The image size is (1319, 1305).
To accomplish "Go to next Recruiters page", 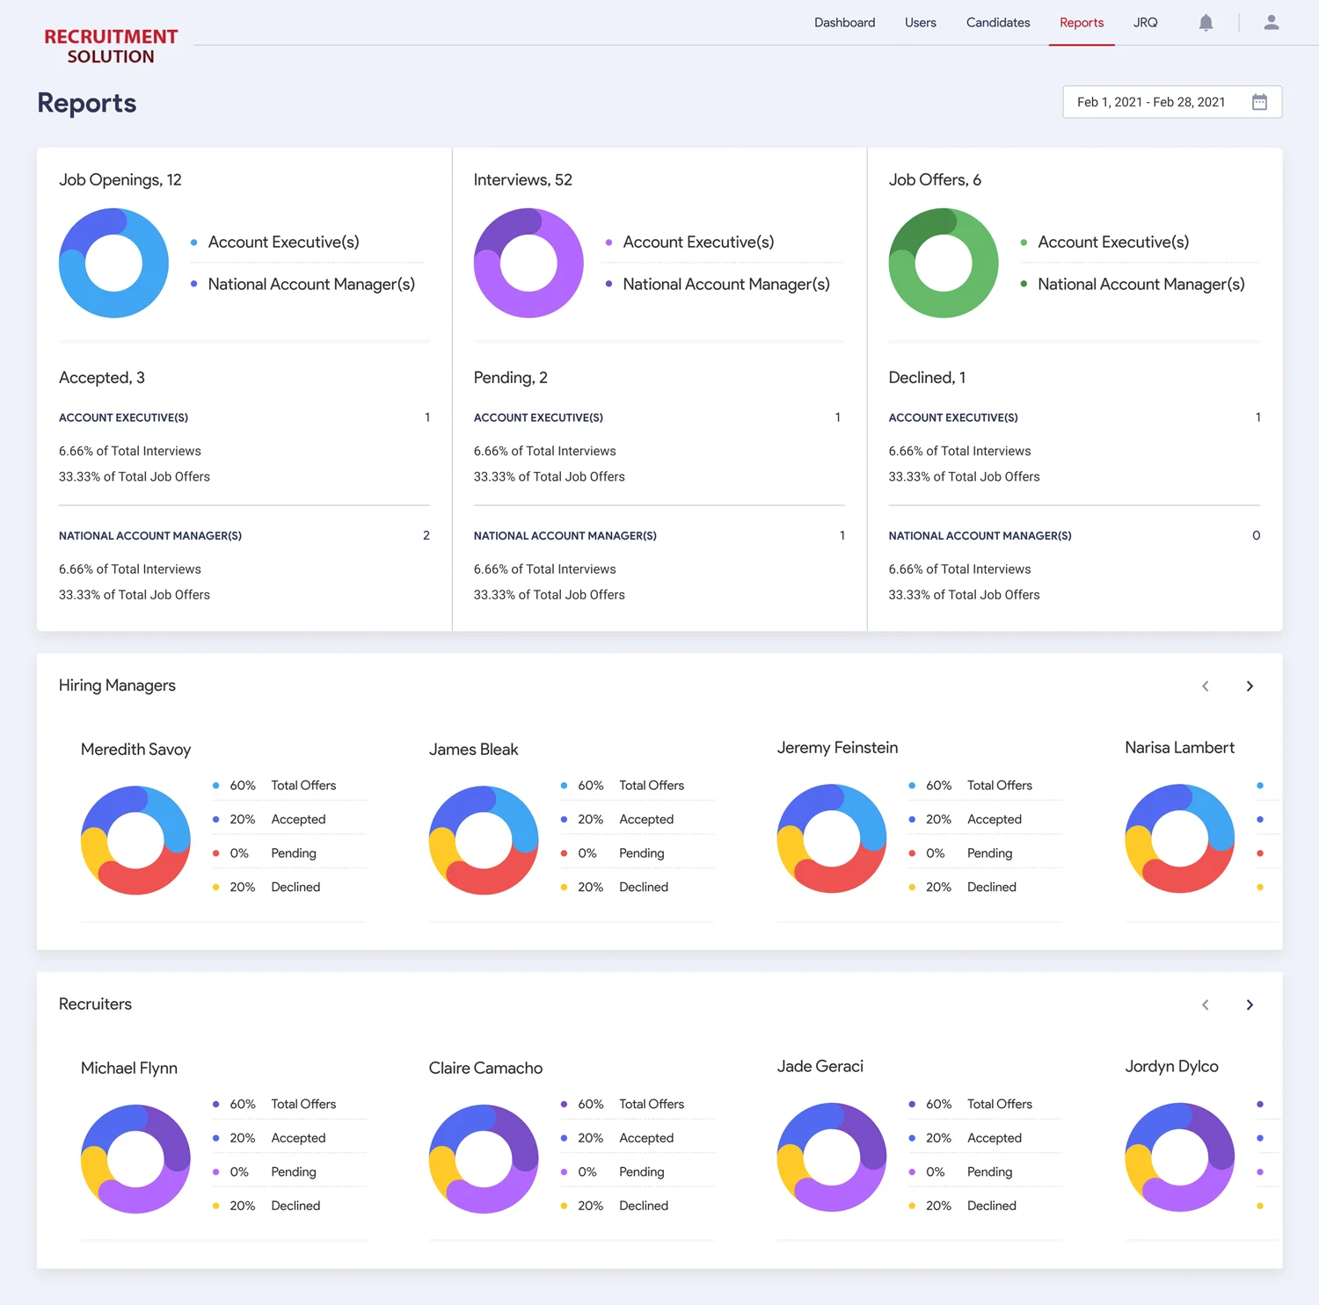I will (x=1250, y=1004).
